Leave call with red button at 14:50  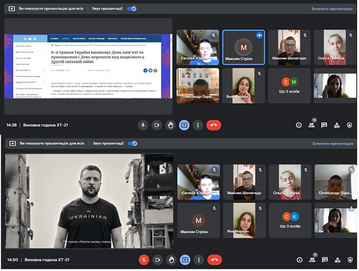click(x=214, y=260)
